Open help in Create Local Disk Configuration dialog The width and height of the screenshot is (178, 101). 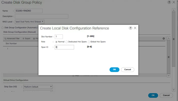131,28
